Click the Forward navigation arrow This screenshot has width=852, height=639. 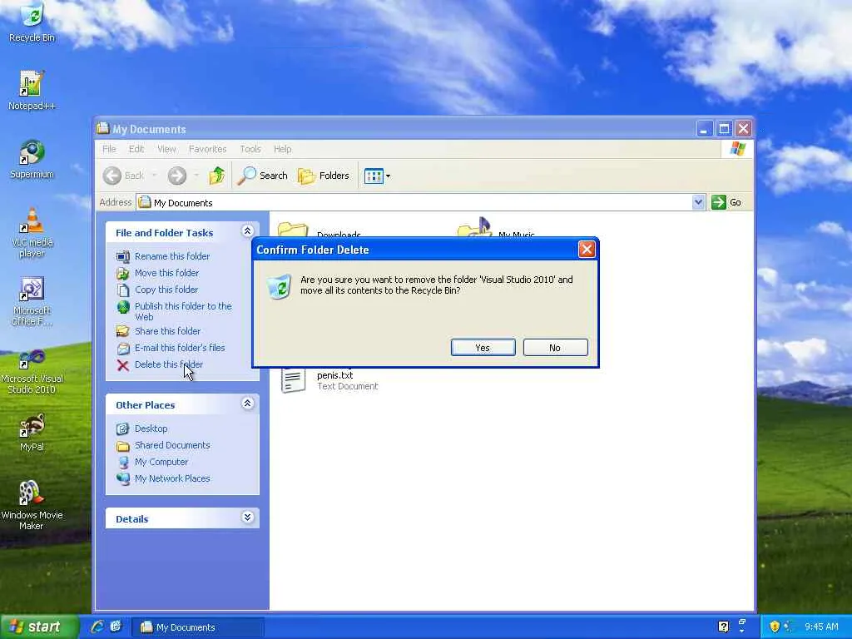coord(176,176)
